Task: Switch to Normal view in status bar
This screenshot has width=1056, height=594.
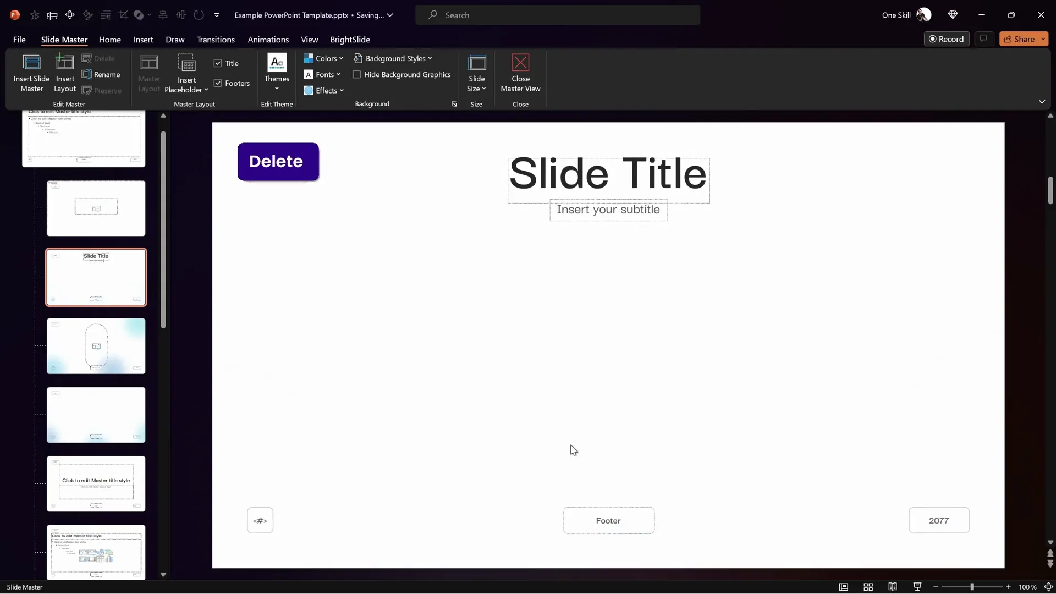Action: click(843, 587)
